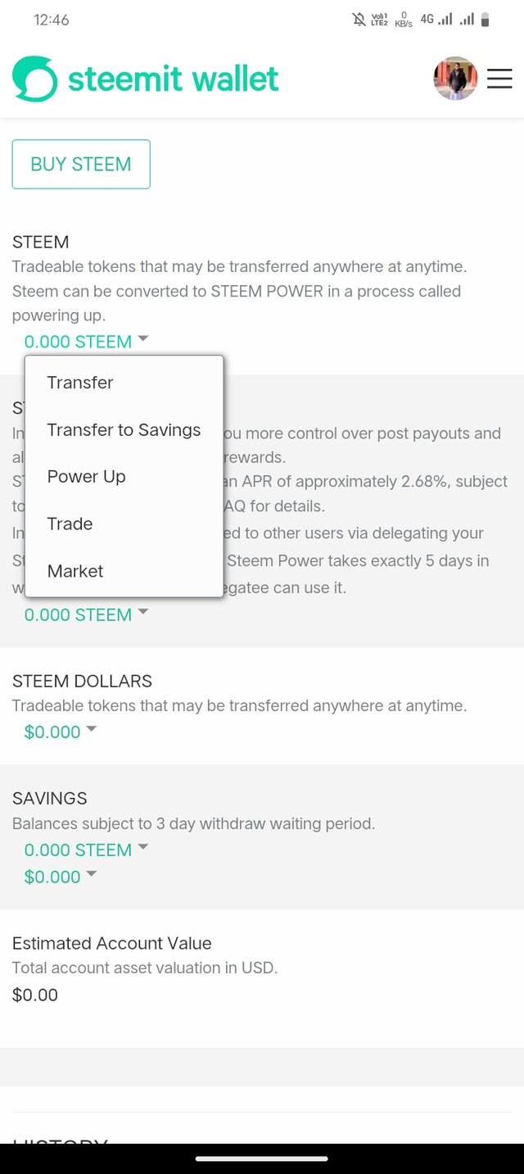Choose Trade from the STEEM menu
The width and height of the screenshot is (524, 1174).
click(x=70, y=524)
